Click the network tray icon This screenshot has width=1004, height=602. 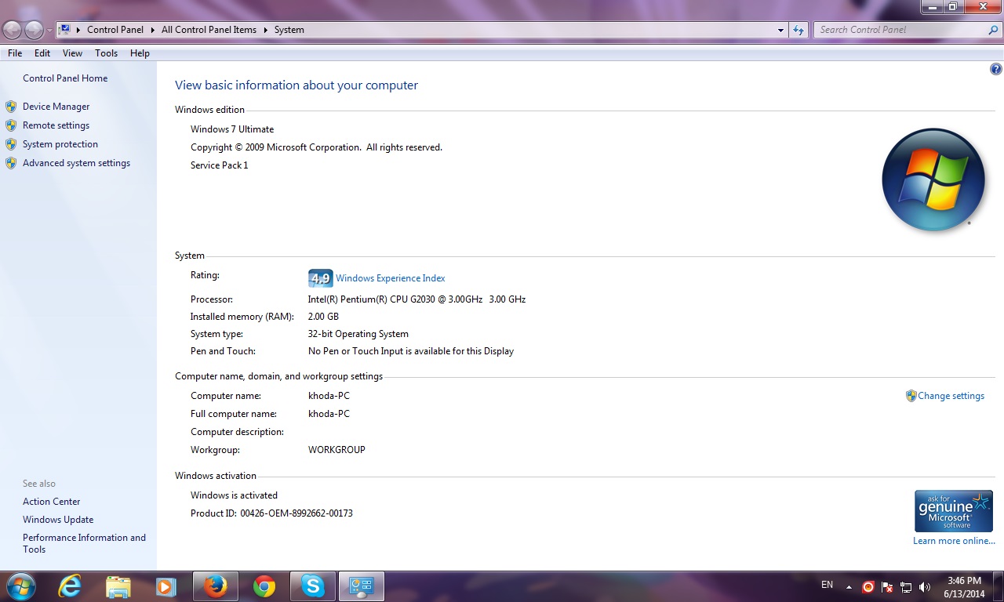click(x=906, y=586)
